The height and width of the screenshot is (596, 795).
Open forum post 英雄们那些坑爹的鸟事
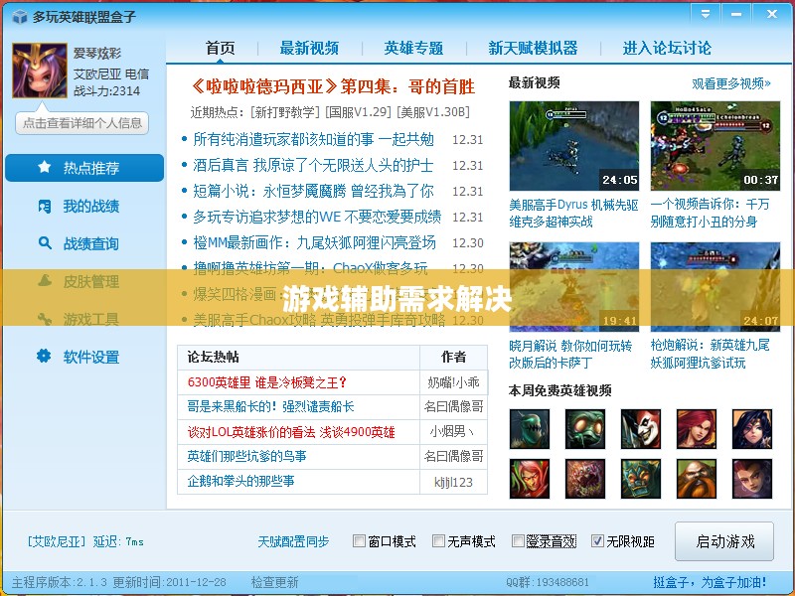point(246,456)
